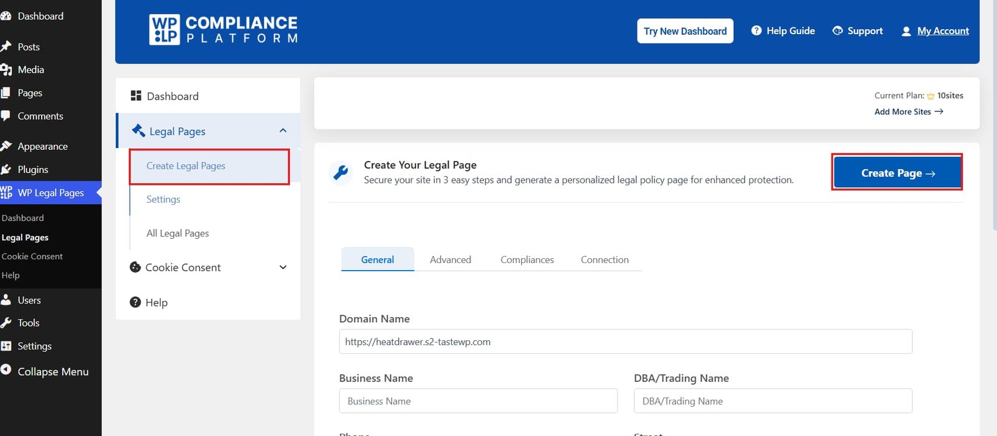Follow the Add More Sites link

point(908,112)
